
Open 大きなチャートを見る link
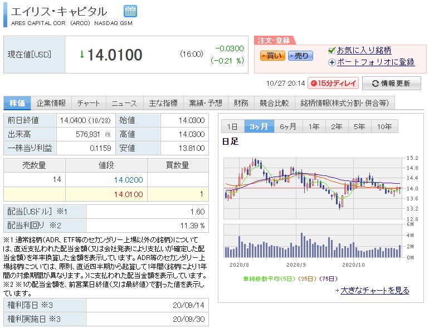click(375, 290)
